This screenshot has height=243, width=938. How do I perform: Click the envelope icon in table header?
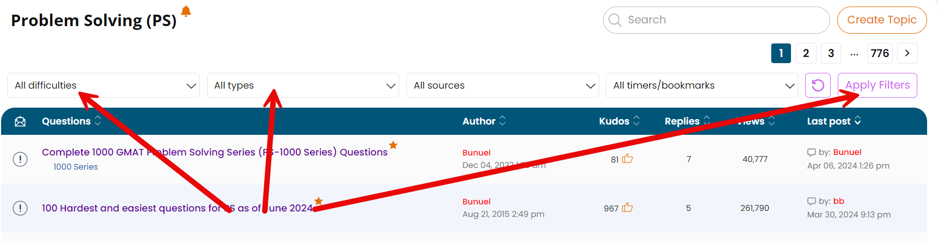20,121
